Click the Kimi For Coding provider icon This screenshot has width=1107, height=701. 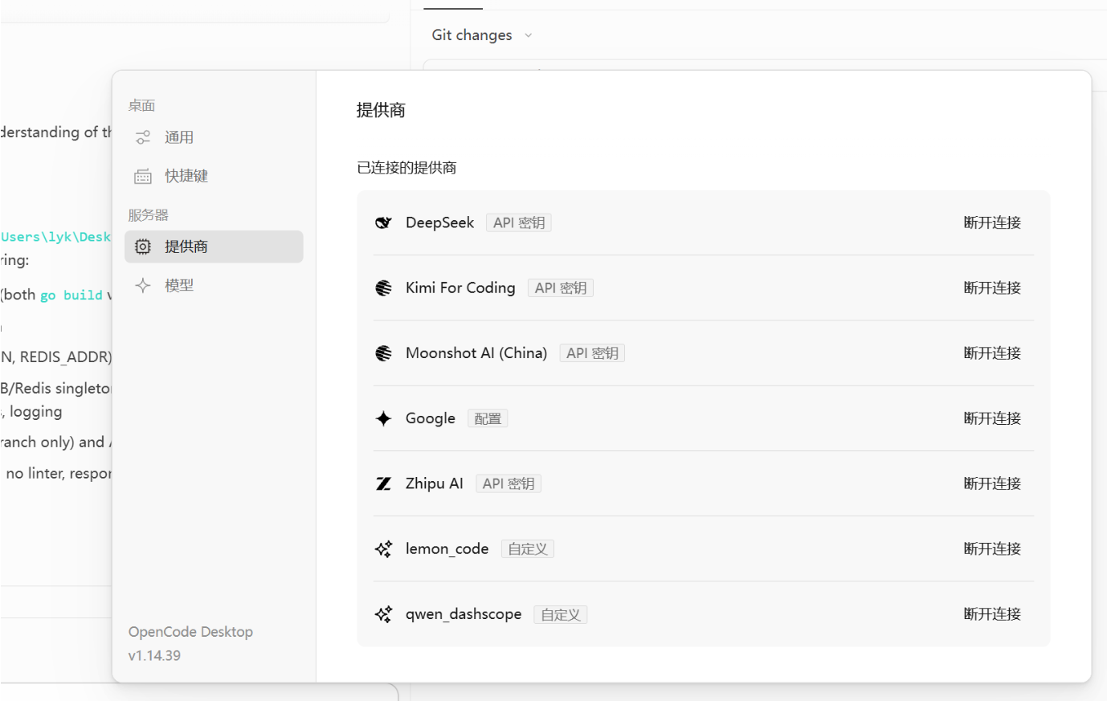click(384, 287)
